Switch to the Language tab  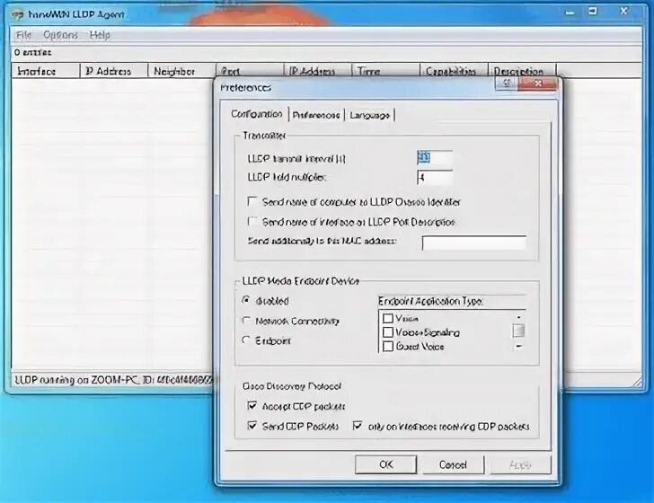click(369, 115)
